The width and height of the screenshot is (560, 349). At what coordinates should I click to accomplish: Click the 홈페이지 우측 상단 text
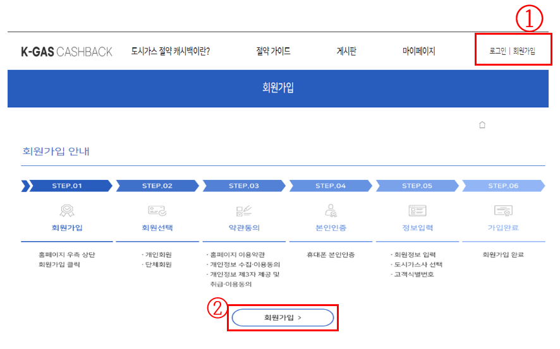click(67, 254)
